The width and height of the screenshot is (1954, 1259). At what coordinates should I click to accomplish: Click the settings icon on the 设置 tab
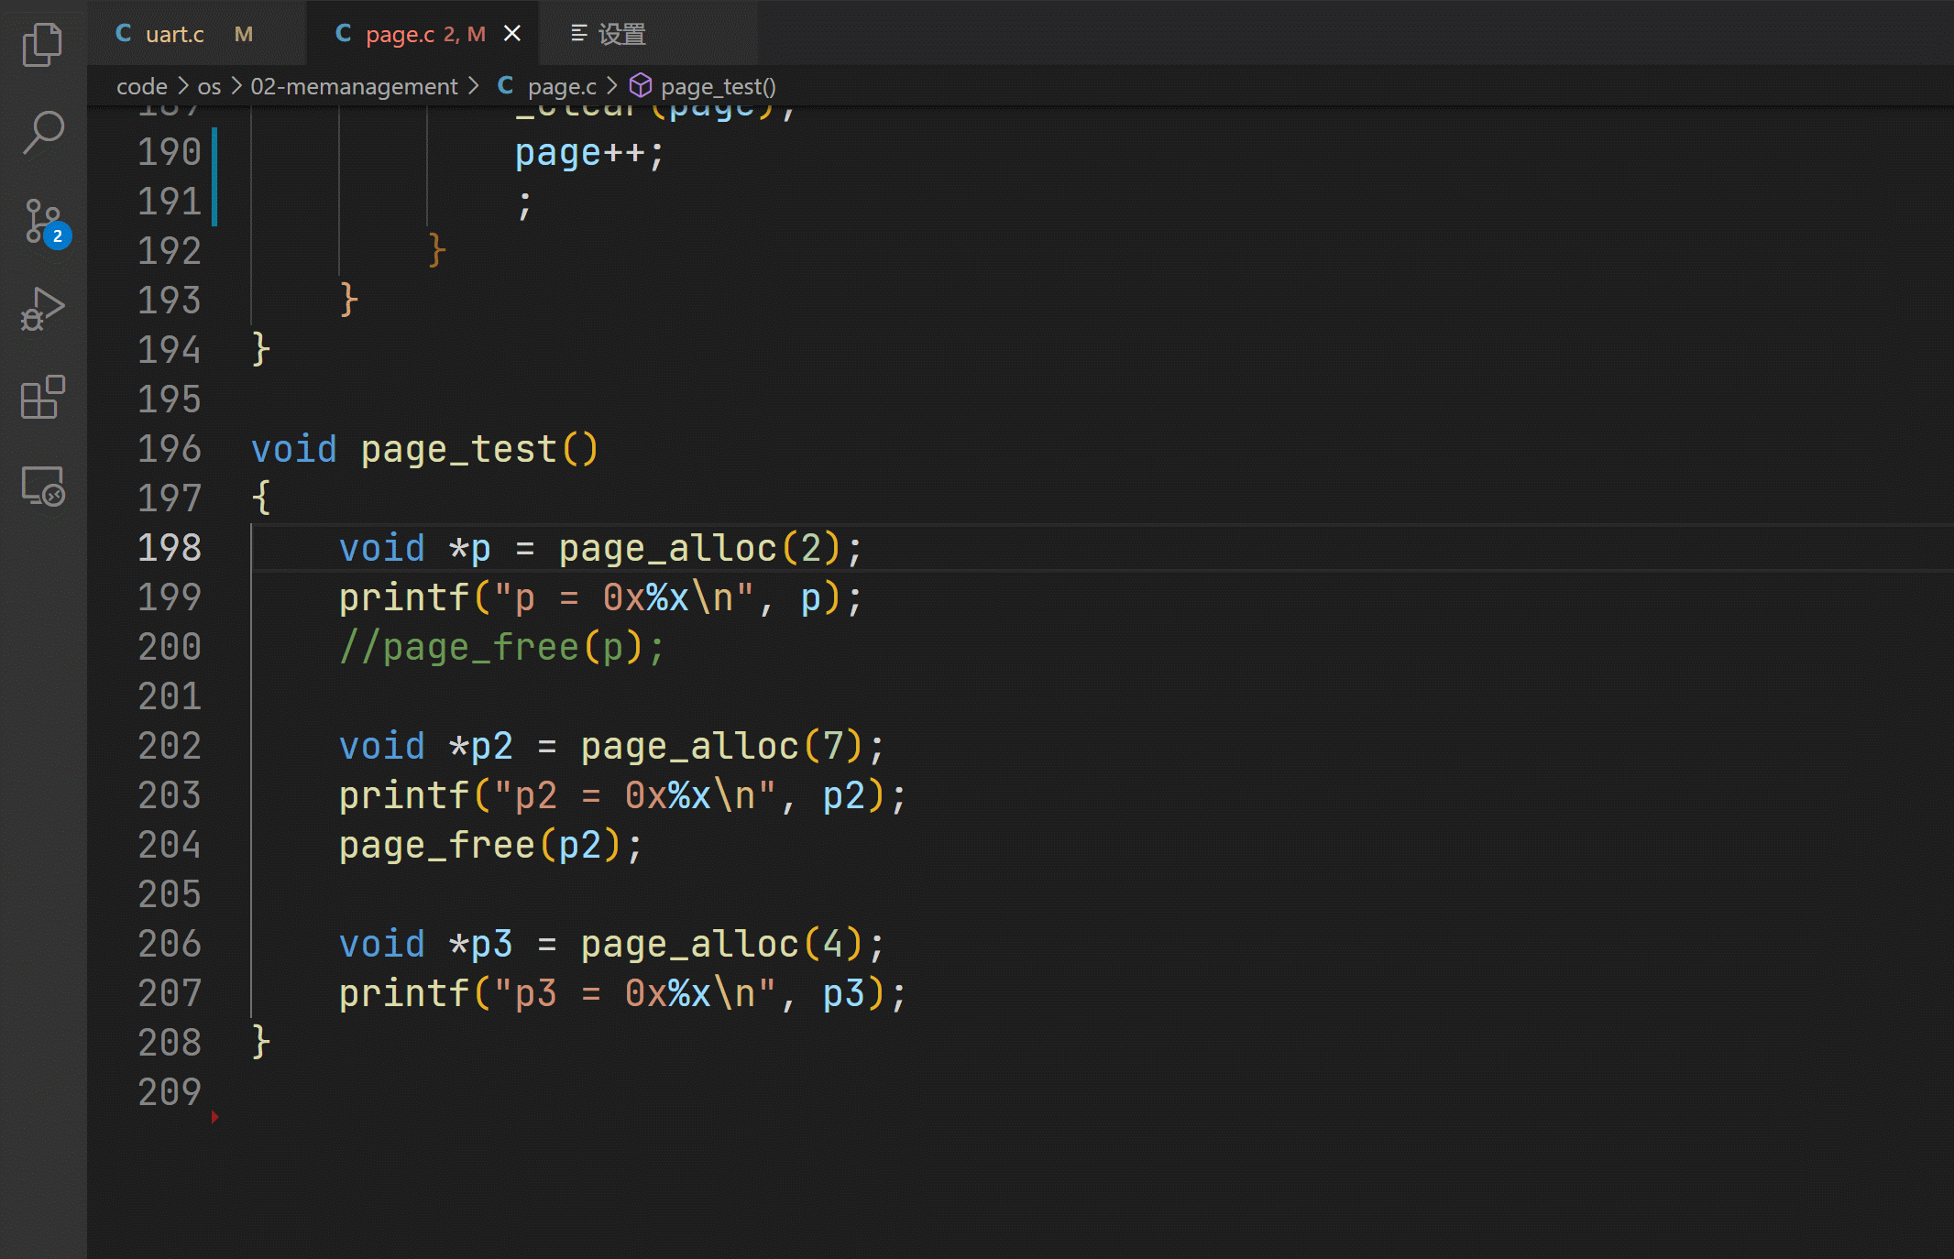pyautogui.click(x=577, y=33)
